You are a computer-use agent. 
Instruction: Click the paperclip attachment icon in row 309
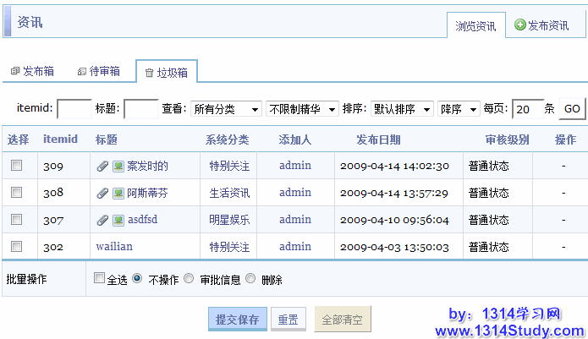click(x=102, y=167)
